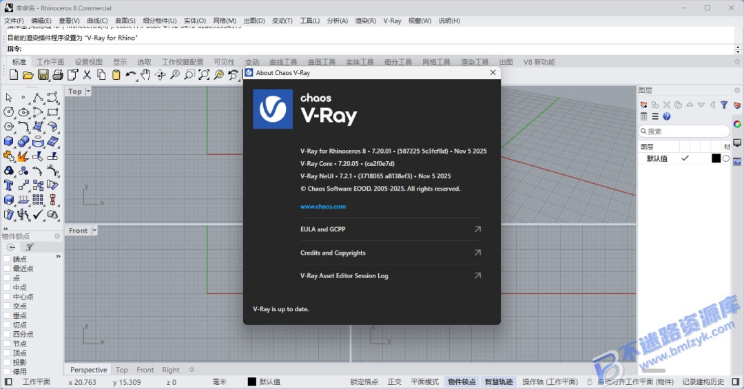Image resolution: width=744 pixels, height=389 pixels.
Task: Click the material circle for the 默认值 layer
Action: (x=726, y=158)
